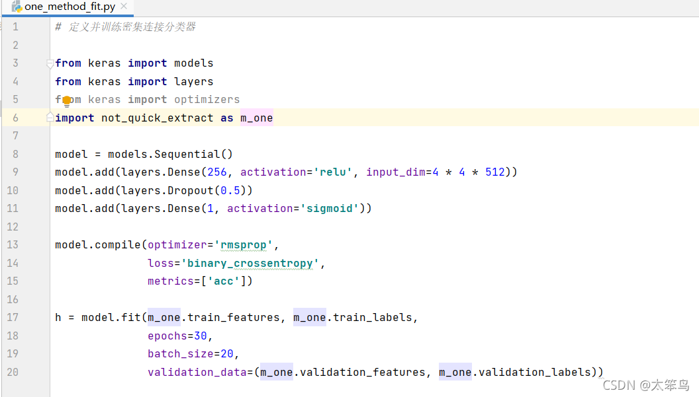Click the number 512 on line 9
699x397 pixels.
coord(495,172)
